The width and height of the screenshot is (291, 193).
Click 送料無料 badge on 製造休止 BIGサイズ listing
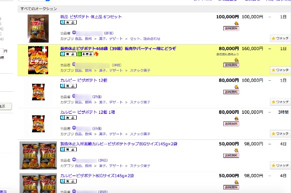[x=231, y=155]
